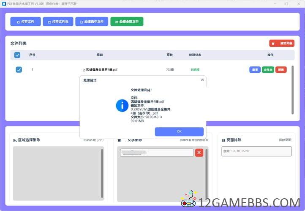
Task: Uncheck the checkbox for file row 1
Action: click(19, 69)
